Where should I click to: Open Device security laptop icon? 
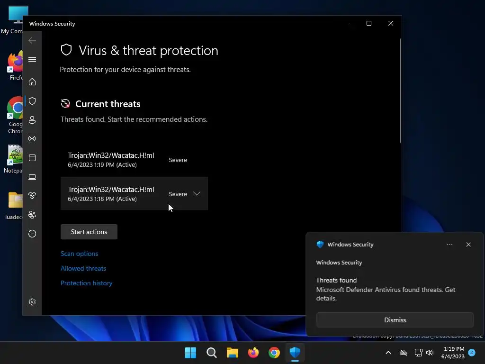[32, 177]
